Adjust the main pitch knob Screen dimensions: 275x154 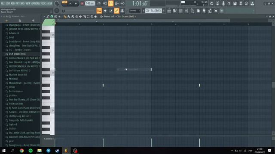[x=57, y=11]
